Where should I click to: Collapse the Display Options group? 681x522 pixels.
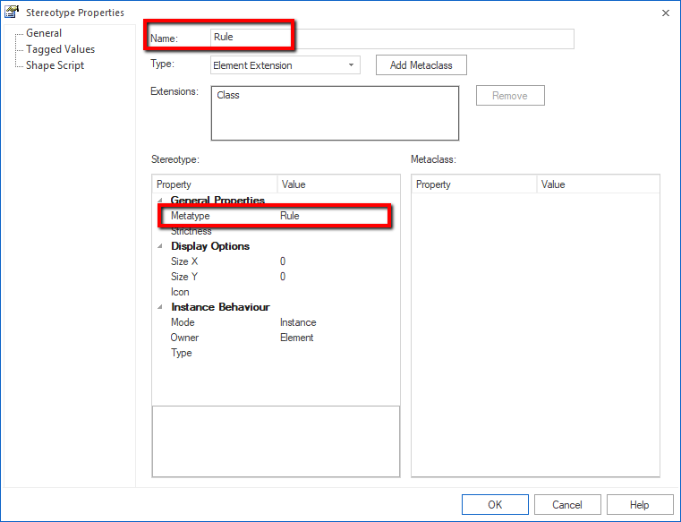click(161, 246)
